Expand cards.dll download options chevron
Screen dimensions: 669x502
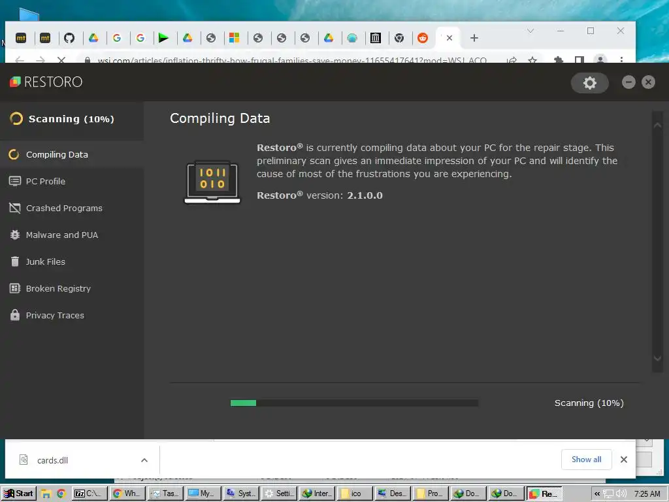pos(144,460)
